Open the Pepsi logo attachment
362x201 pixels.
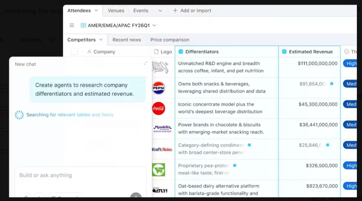(x=159, y=88)
